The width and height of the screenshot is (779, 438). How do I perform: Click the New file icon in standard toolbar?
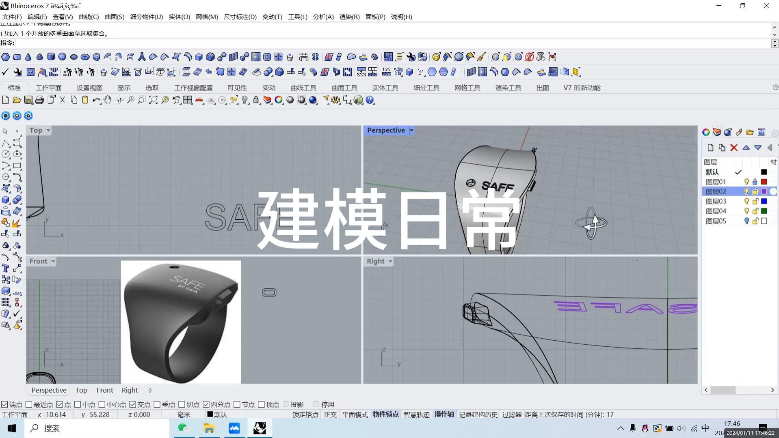tap(5, 100)
